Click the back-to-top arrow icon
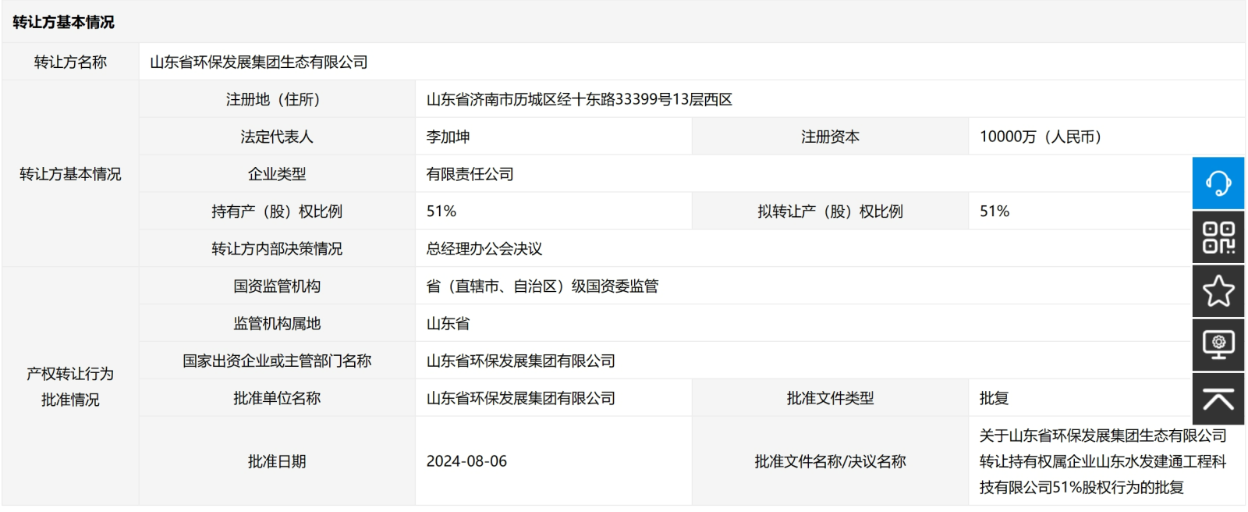Image resolution: width=1248 pixels, height=512 pixels. [x=1218, y=399]
